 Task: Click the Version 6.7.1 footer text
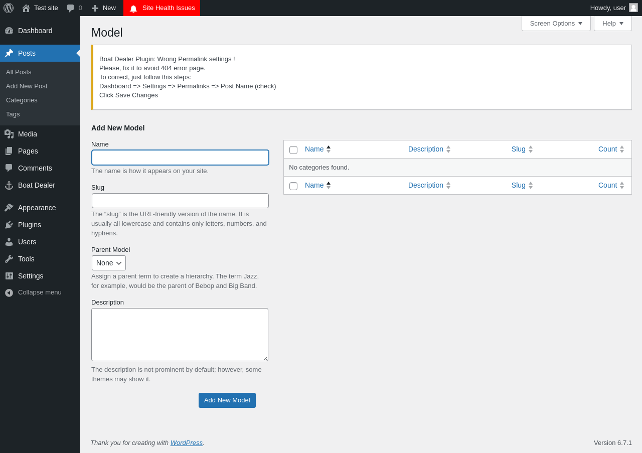(613, 442)
